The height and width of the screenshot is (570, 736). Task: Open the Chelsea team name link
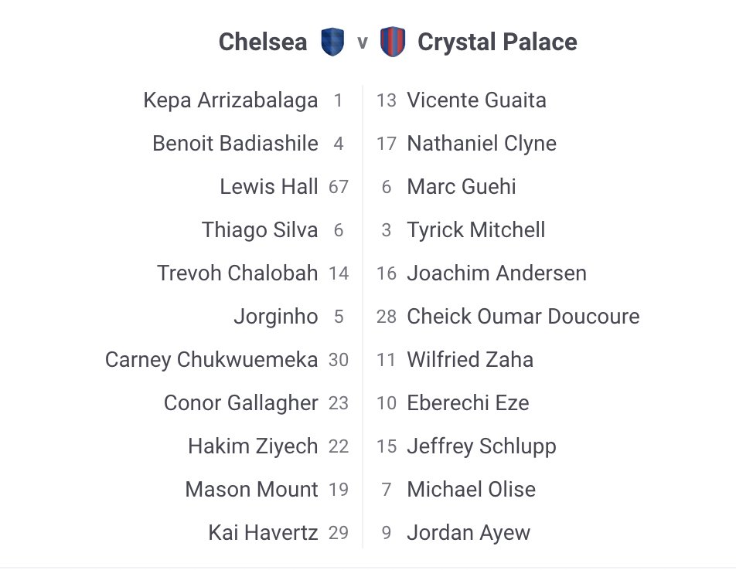(x=263, y=42)
